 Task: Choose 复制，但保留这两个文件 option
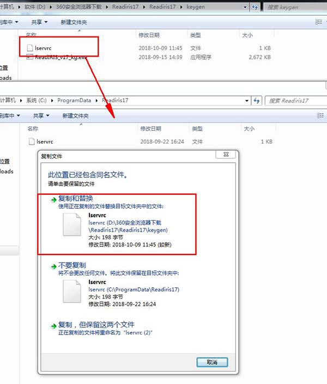[96, 325]
